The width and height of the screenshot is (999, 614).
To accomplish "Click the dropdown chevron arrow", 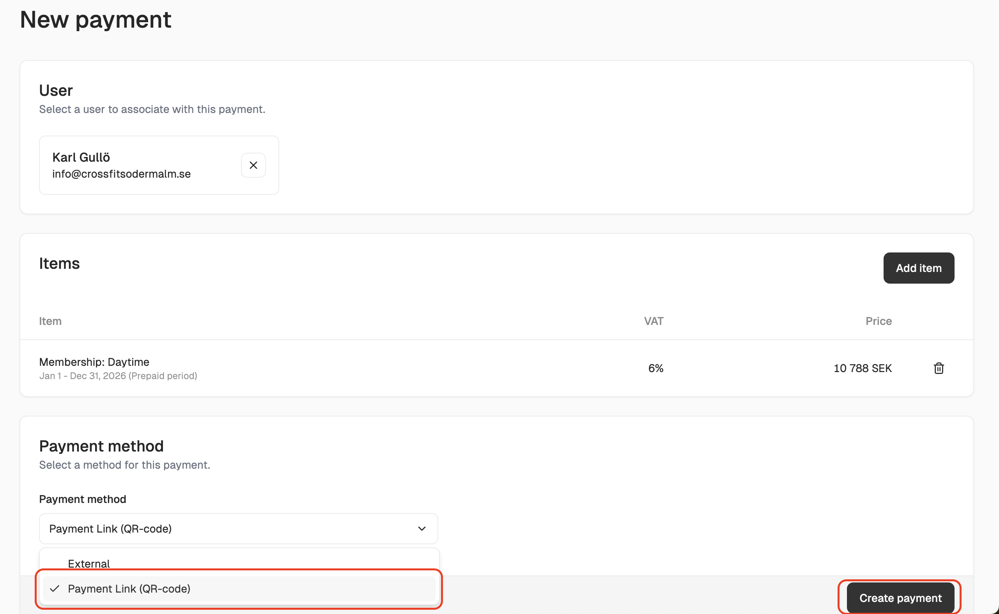I will 422,529.
